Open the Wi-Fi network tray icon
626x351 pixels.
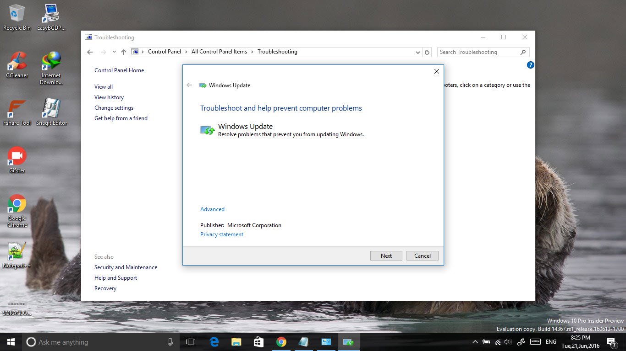point(498,342)
